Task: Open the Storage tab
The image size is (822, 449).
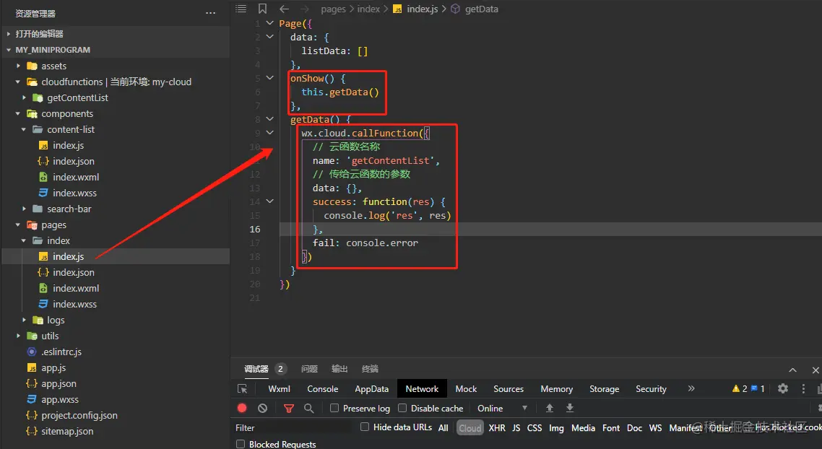Action: pos(604,389)
